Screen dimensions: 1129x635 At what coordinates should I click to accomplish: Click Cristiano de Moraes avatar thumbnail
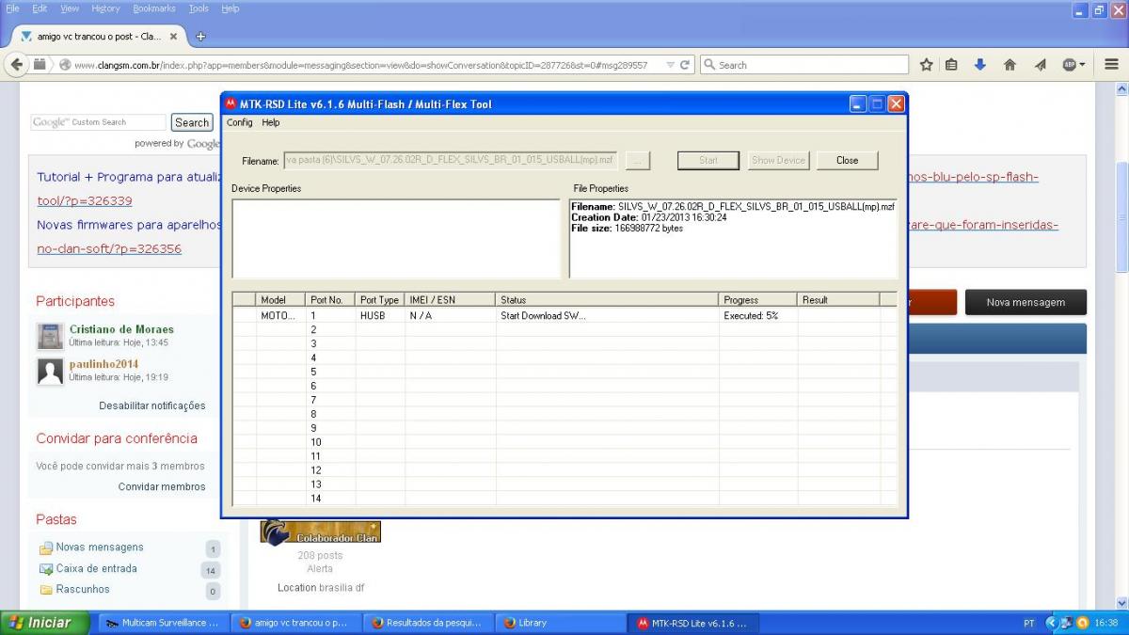coord(50,336)
